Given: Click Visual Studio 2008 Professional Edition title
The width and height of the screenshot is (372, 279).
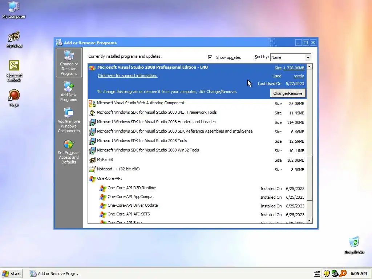Looking at the screenshot, I should pyautogui.click(x=153, y=67).
